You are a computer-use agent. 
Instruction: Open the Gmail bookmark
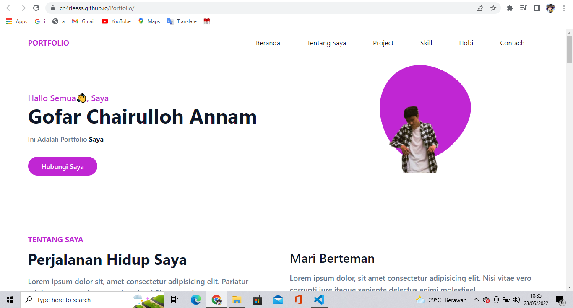(83, 21)
